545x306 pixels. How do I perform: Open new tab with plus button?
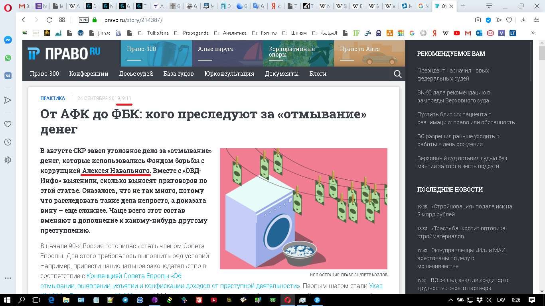[x=463, y=6]
